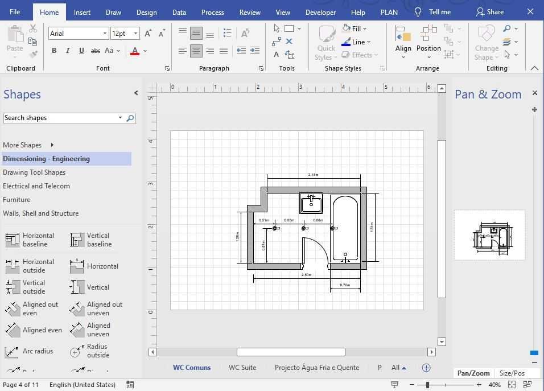Select the Radius outside shape

pos(90,351)
